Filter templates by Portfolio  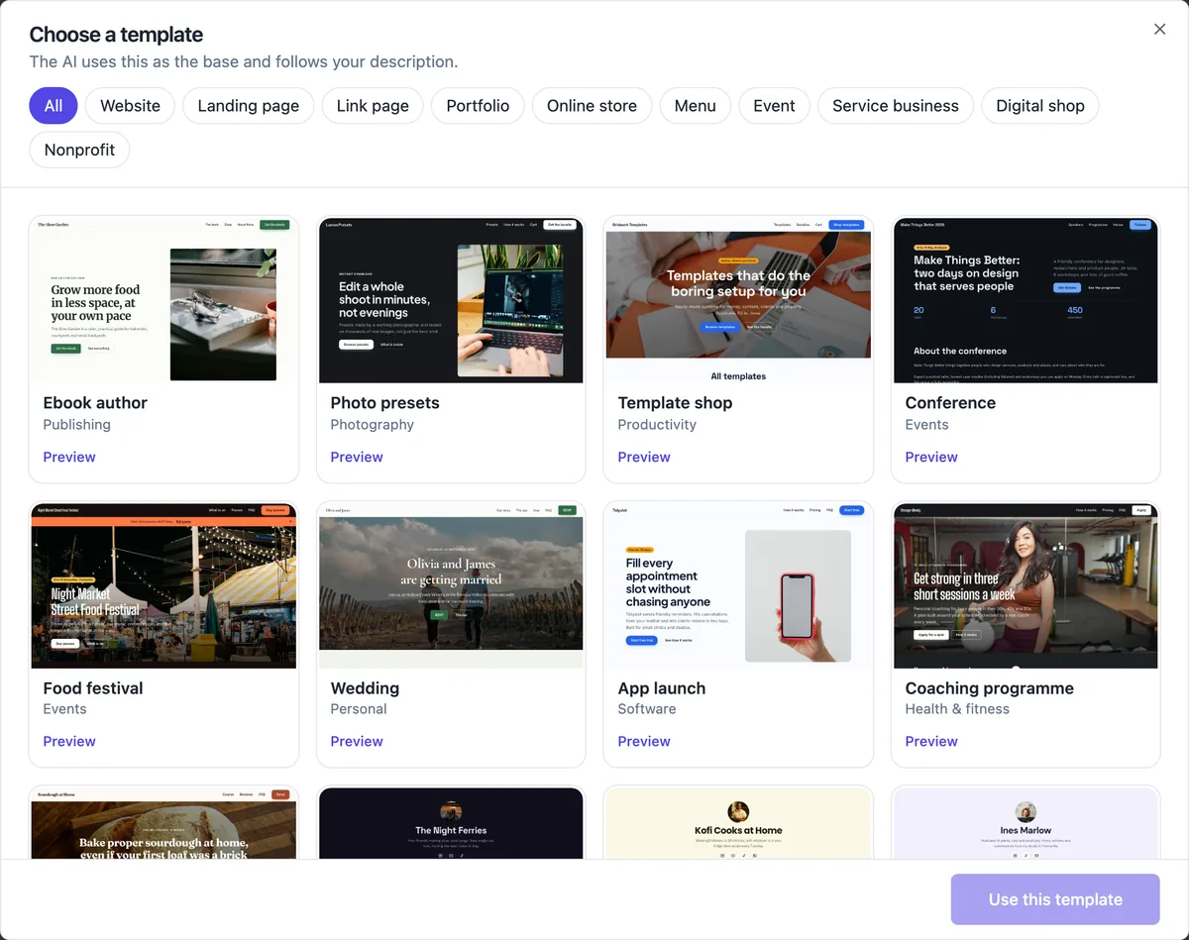[x=478, y=106]
